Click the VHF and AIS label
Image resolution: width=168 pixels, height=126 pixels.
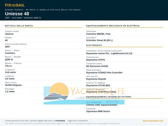92,76
